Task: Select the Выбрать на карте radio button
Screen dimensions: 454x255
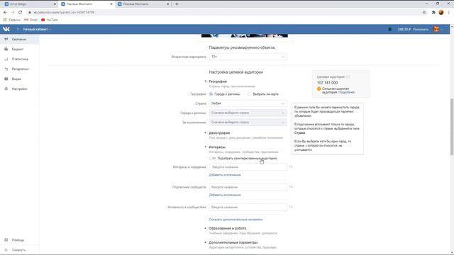Action: click(x=249, y=94)
